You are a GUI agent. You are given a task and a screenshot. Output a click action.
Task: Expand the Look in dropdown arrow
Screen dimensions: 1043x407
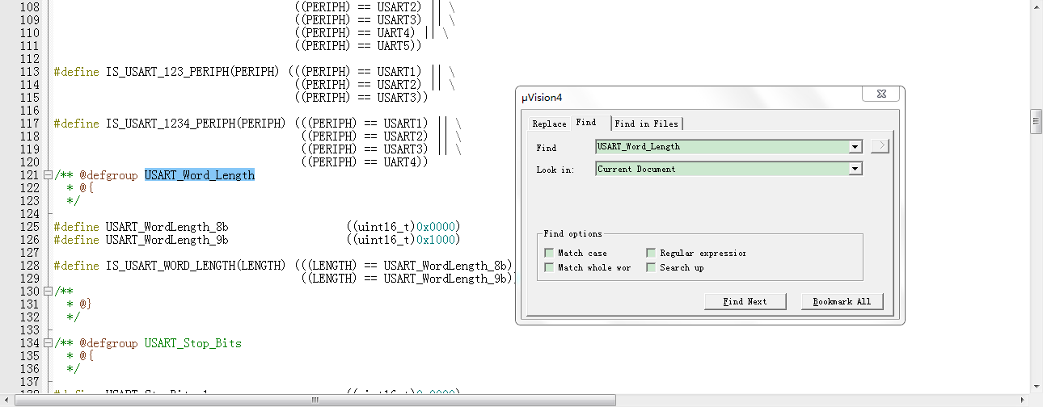coord(855,169)
